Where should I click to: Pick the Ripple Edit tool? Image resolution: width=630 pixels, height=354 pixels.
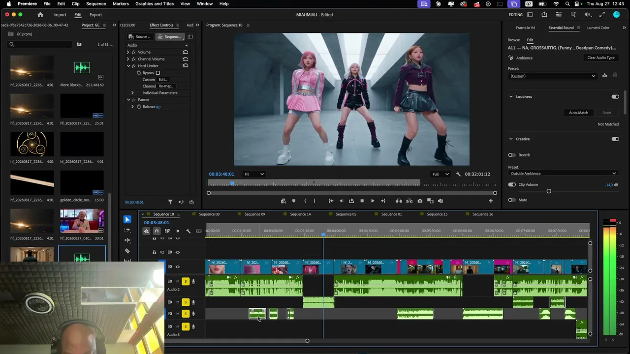click(x=127, y=240)
